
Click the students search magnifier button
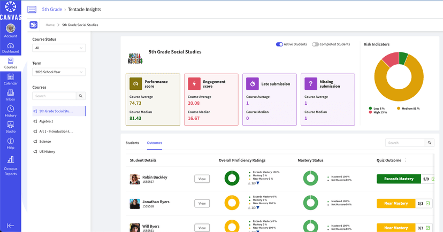click(430, 143)
